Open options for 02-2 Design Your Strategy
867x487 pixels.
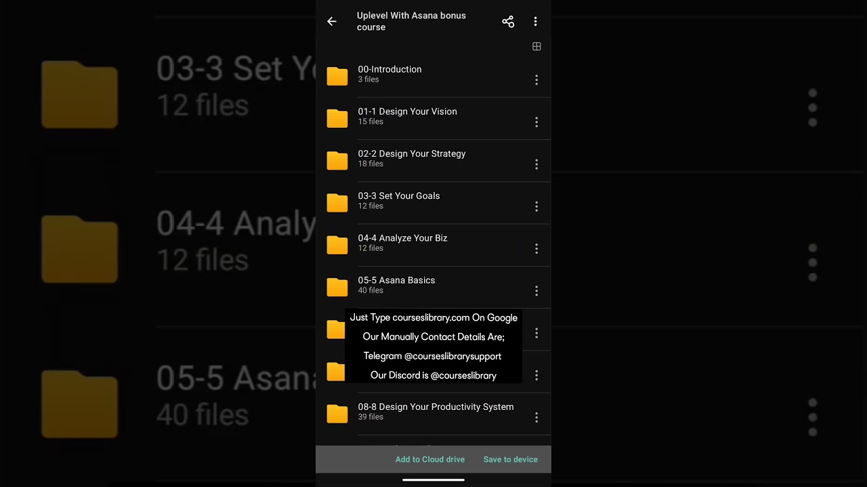point(536,164)
